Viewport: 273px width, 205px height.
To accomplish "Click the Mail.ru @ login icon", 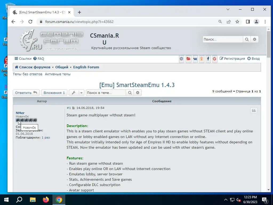I will pos(181,59).
